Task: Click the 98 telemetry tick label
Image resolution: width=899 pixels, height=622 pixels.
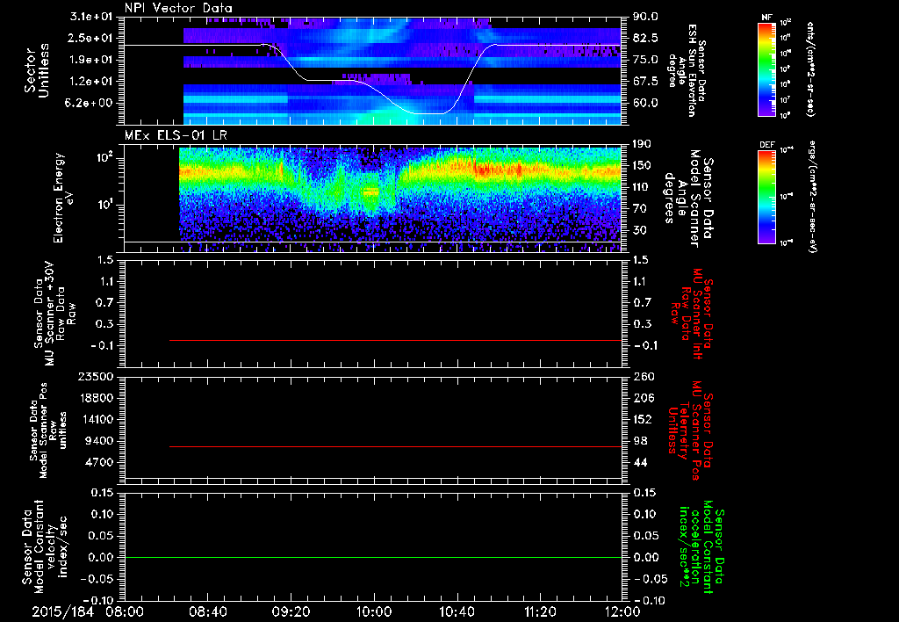Action: pyautogui.click(x=640, y=441)
